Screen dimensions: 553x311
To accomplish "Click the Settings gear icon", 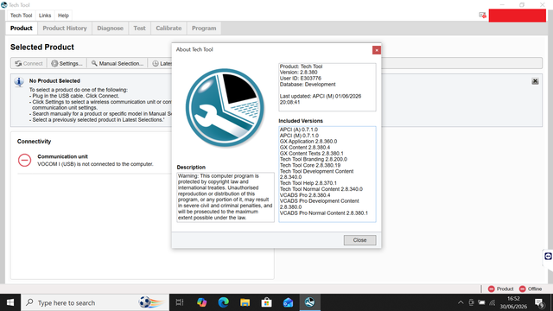I will tap(54, 63).
